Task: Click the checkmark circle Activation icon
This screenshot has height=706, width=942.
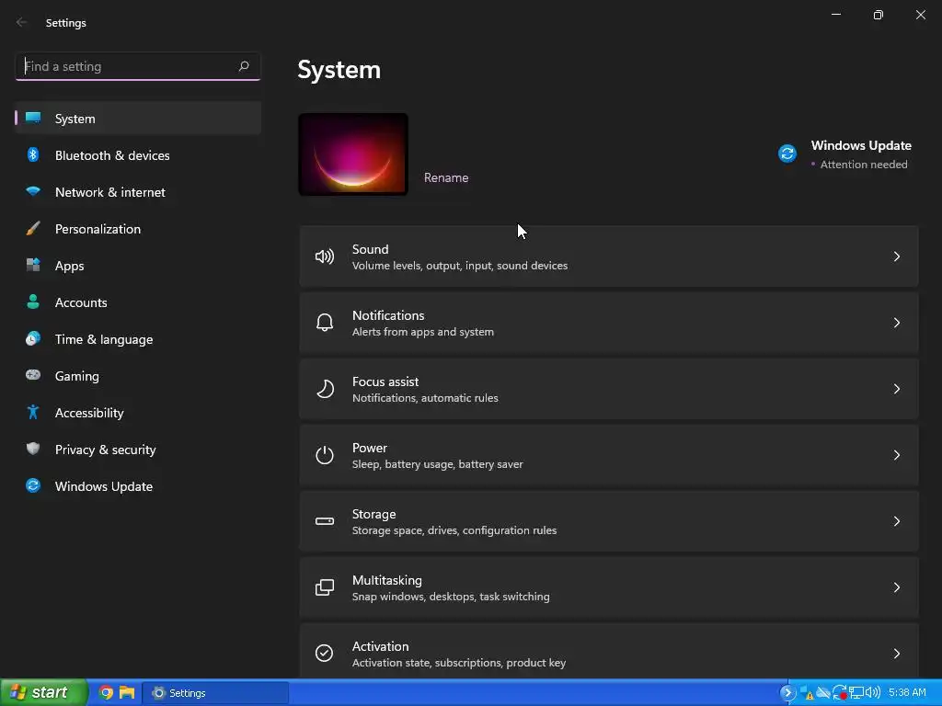Action: 325,654
